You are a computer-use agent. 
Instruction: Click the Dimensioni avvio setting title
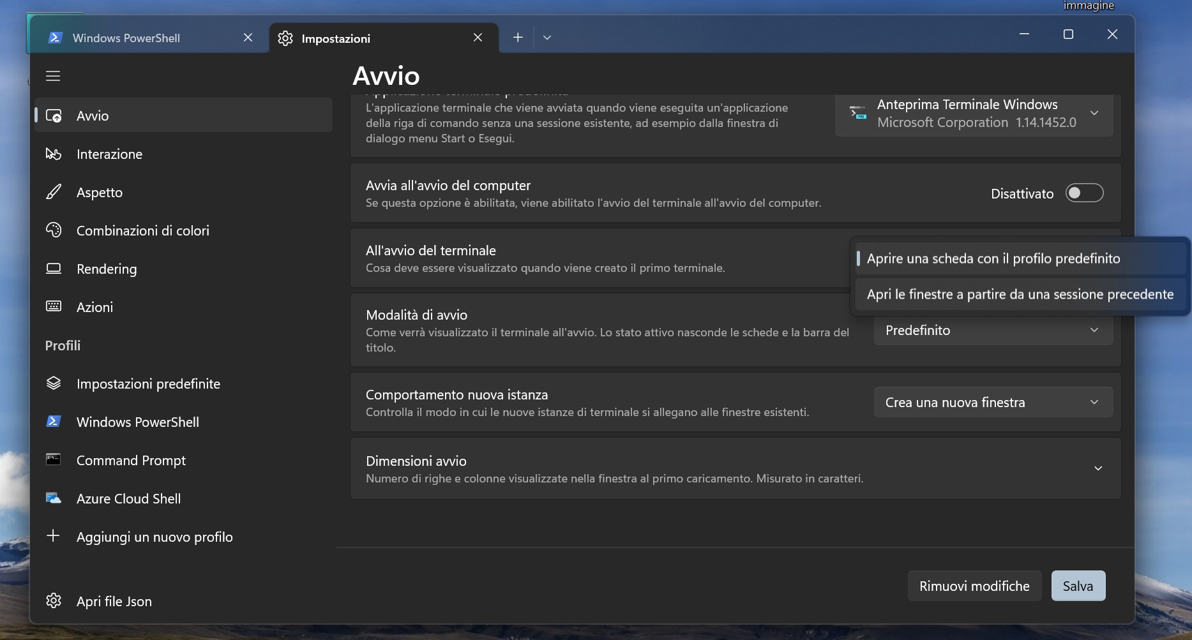coord(416,461)
